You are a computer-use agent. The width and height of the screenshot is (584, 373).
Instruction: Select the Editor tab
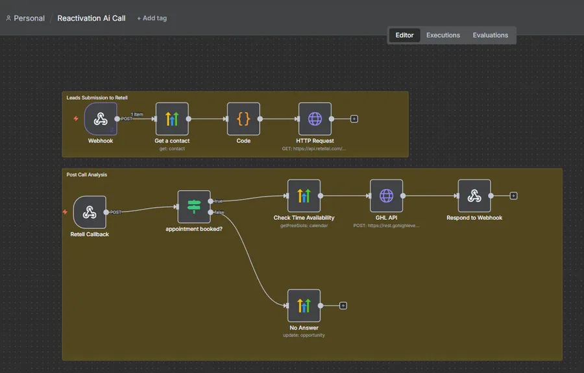(x=404, y=35)
